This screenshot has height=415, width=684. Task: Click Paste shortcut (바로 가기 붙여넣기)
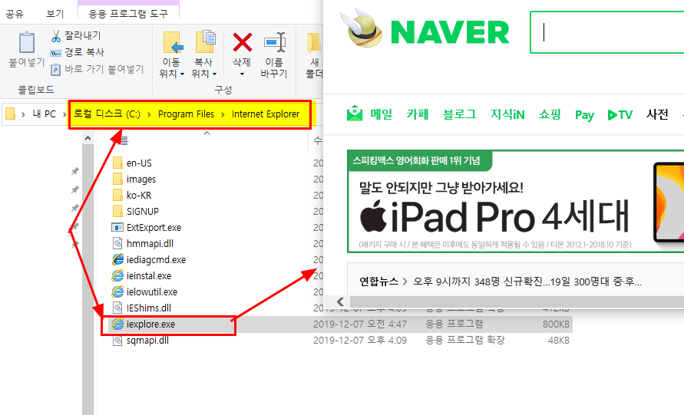[x=97, y=69]
